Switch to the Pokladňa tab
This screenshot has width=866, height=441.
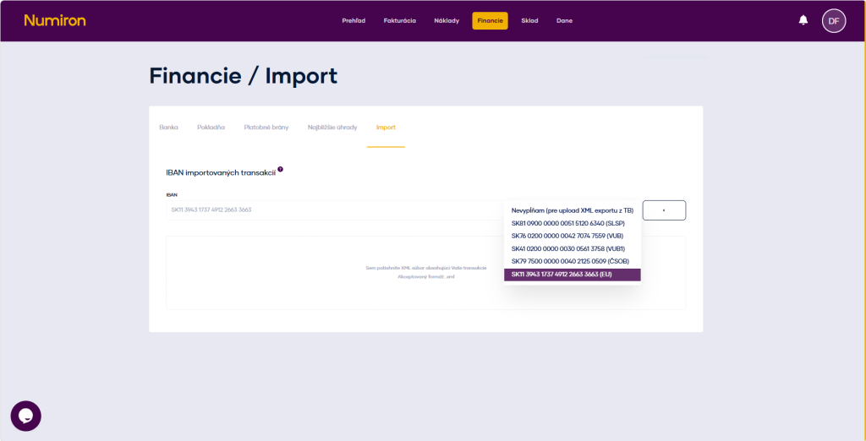click(211, 128)
